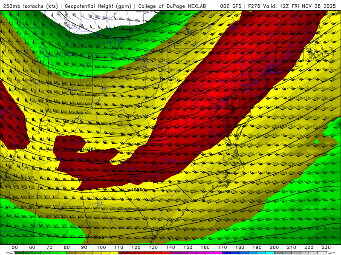
Task: Click the "Geopotential Height (gpm)" header label
Action: [x=98, y=6]
